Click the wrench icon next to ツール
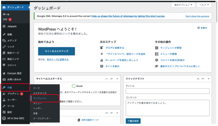Screen dimensions: 218x126 coord(4,106)
